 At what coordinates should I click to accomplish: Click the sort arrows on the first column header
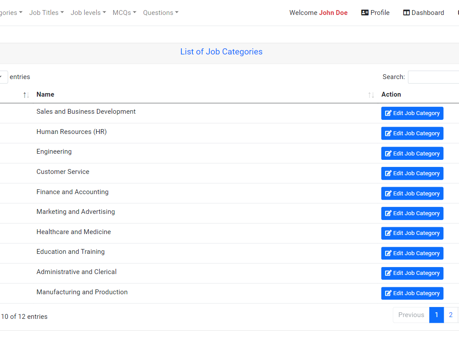click(25, 94)
